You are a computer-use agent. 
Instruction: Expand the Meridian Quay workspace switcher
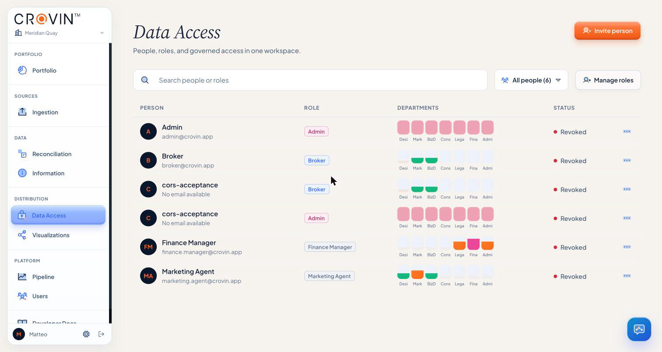59,33
